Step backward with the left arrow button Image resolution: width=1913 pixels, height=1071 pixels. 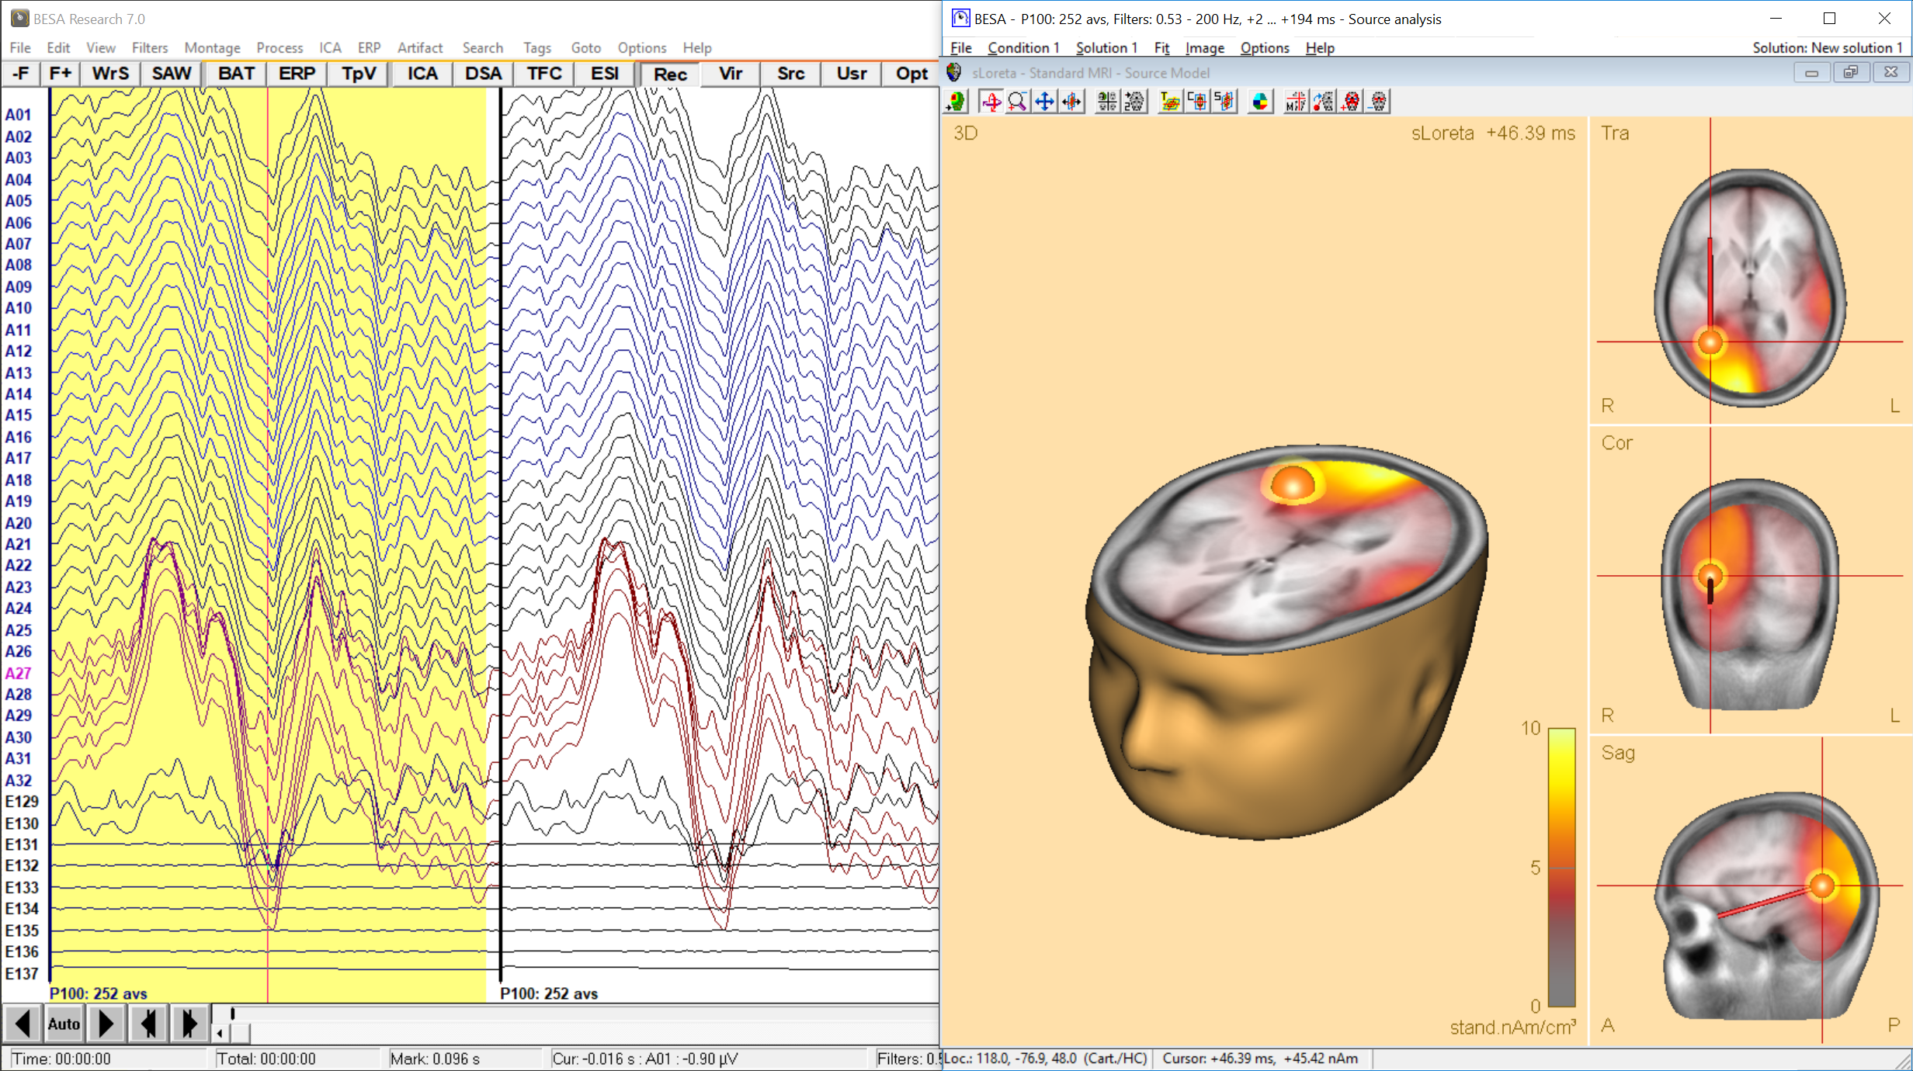(23, 1024)
